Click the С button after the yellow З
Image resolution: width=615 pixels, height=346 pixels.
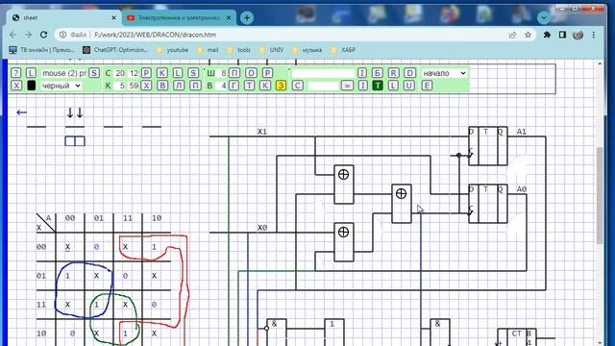click(x=298, y=86)
